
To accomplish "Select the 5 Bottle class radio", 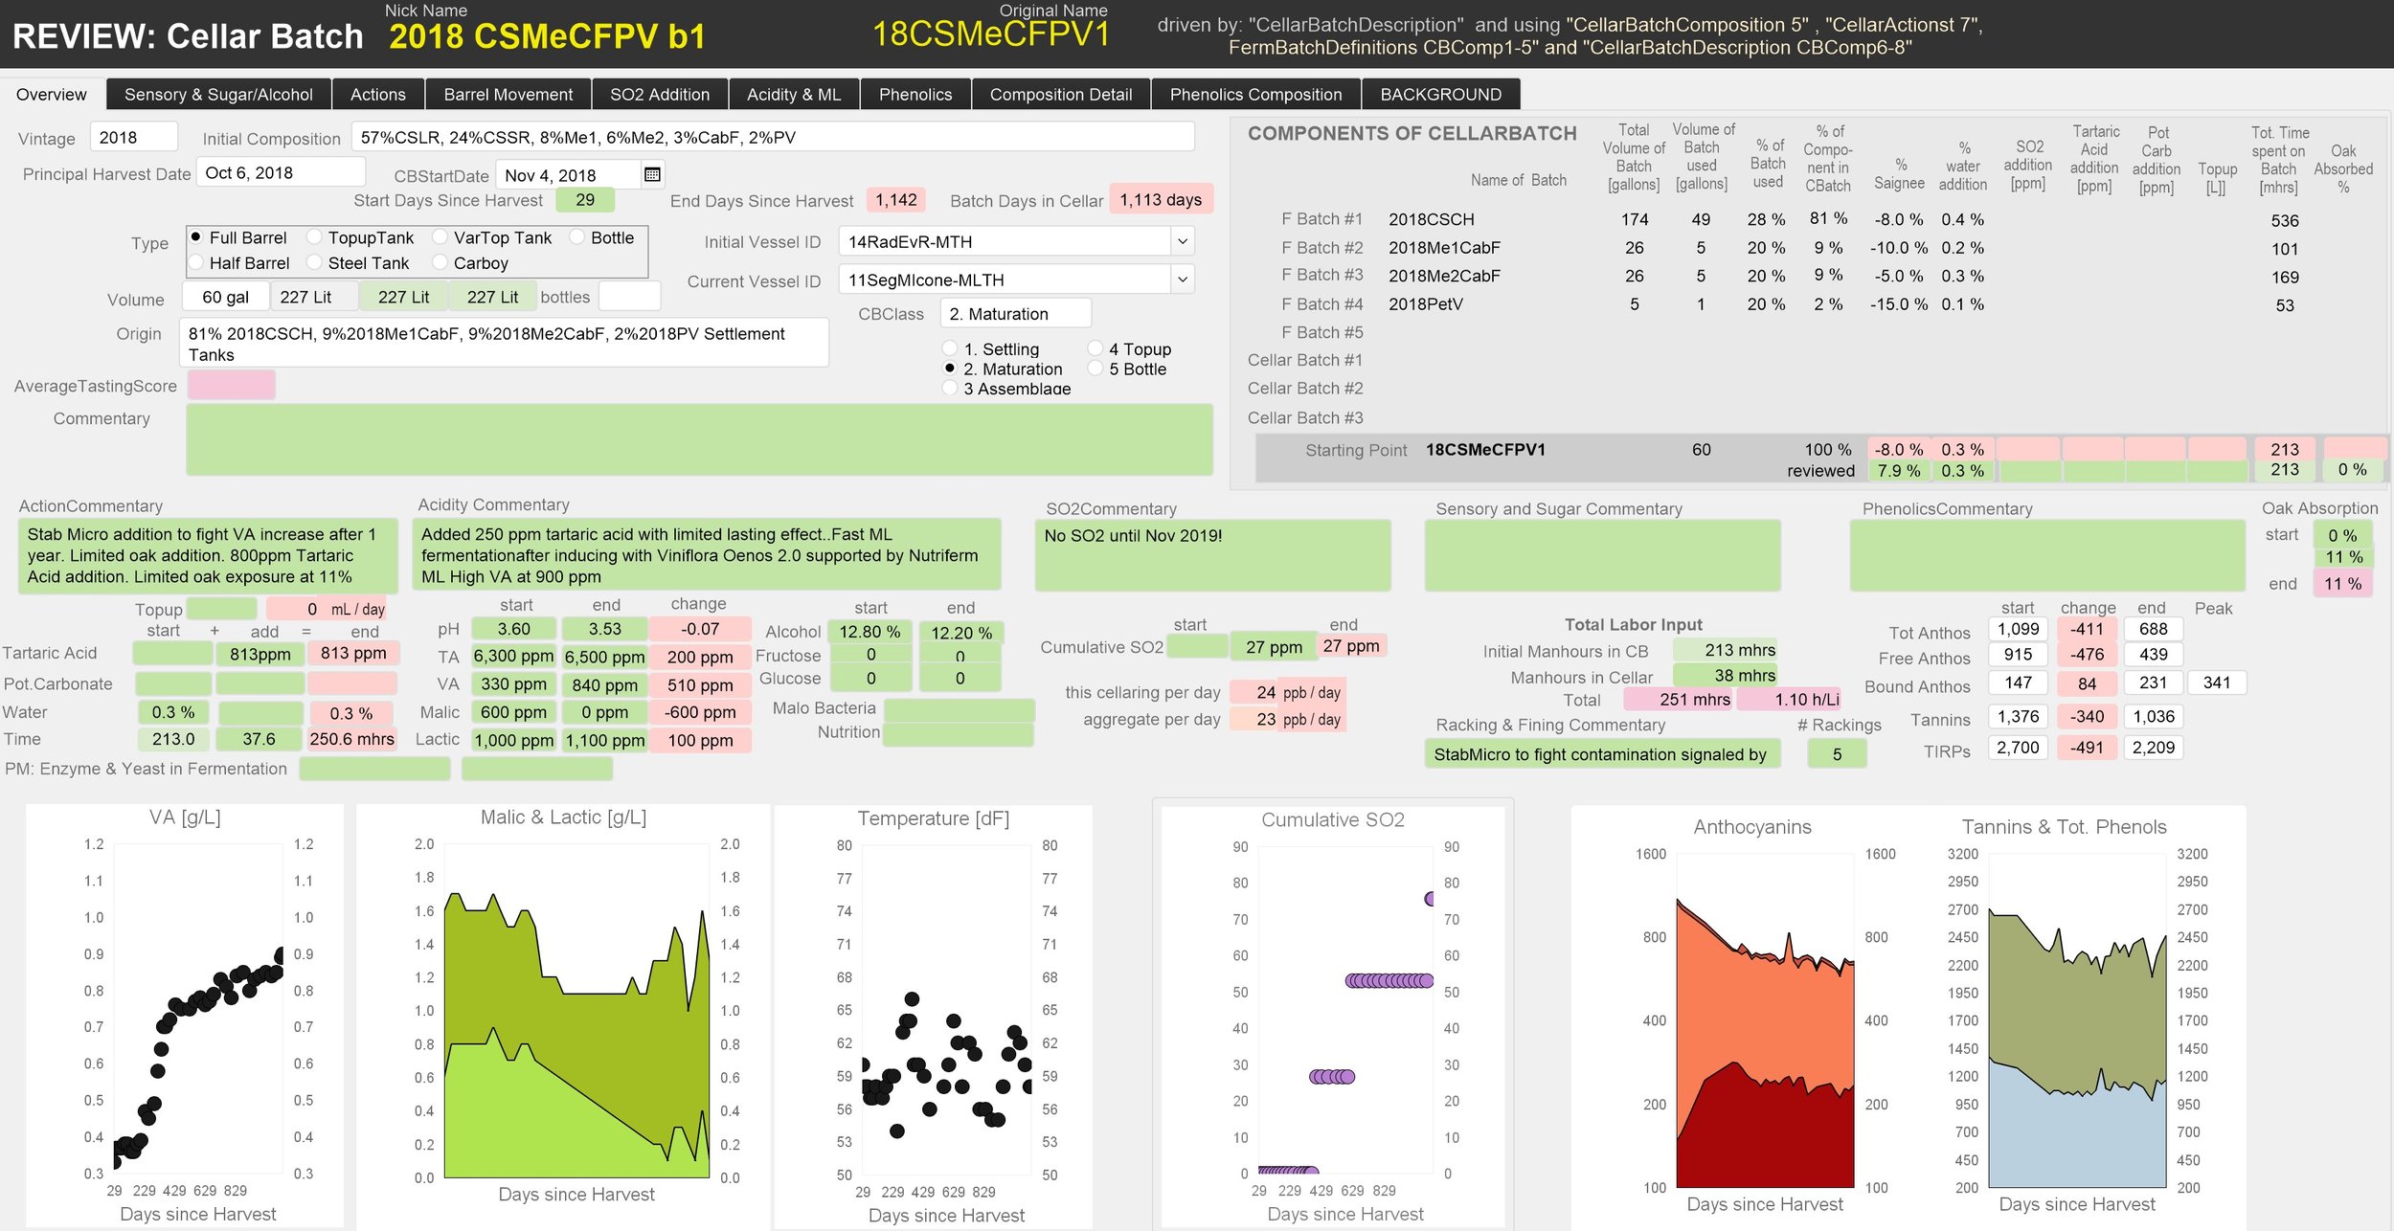I will coord(1095,369).
